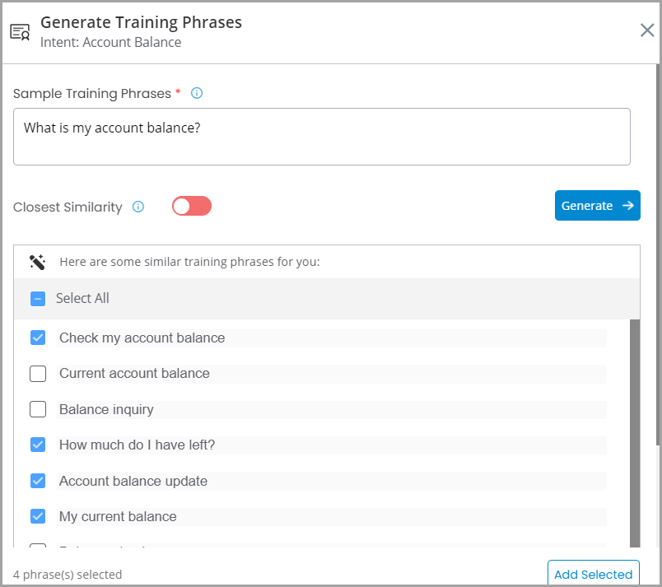
Task: Uncheck "Account balance update" phrase
Action: [x=38, y=481]
